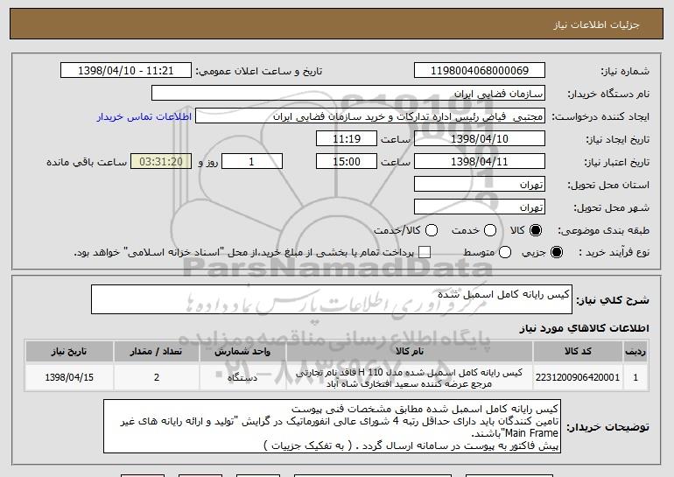Viewport: 674px width, 477px height.
Task: Click the delivery province field تهران
Action: click(480, 185)
